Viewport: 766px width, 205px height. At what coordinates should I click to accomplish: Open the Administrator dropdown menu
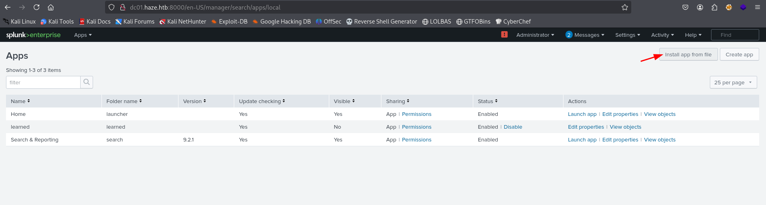coord(535,35)
